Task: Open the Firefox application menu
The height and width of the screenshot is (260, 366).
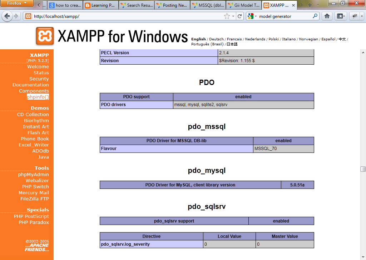Action: click(17, 4)
